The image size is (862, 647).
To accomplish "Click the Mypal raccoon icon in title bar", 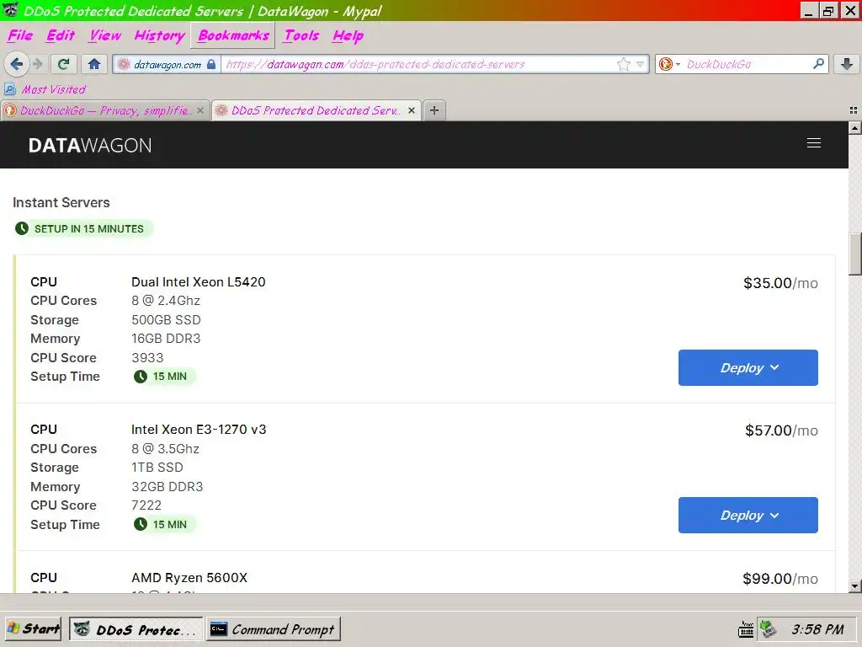I will point(10,10).
